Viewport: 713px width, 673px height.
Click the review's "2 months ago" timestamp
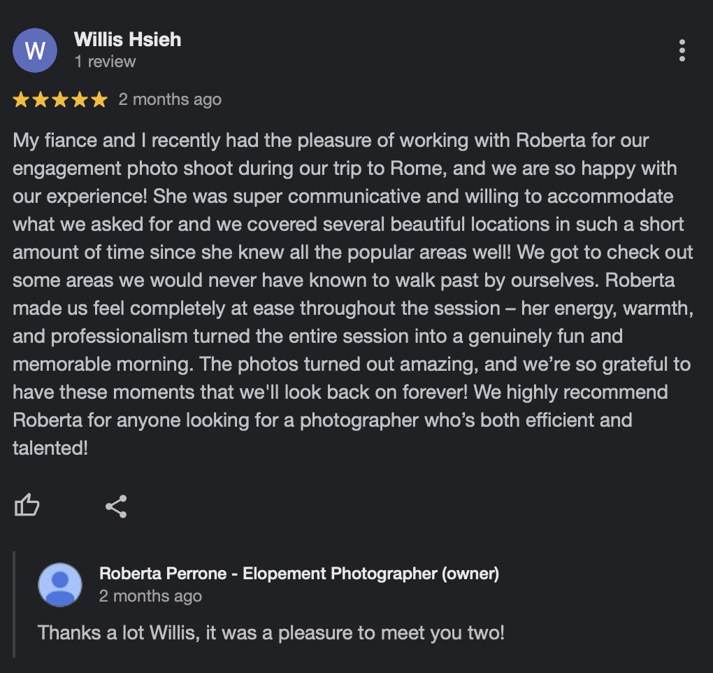[170, 99]
